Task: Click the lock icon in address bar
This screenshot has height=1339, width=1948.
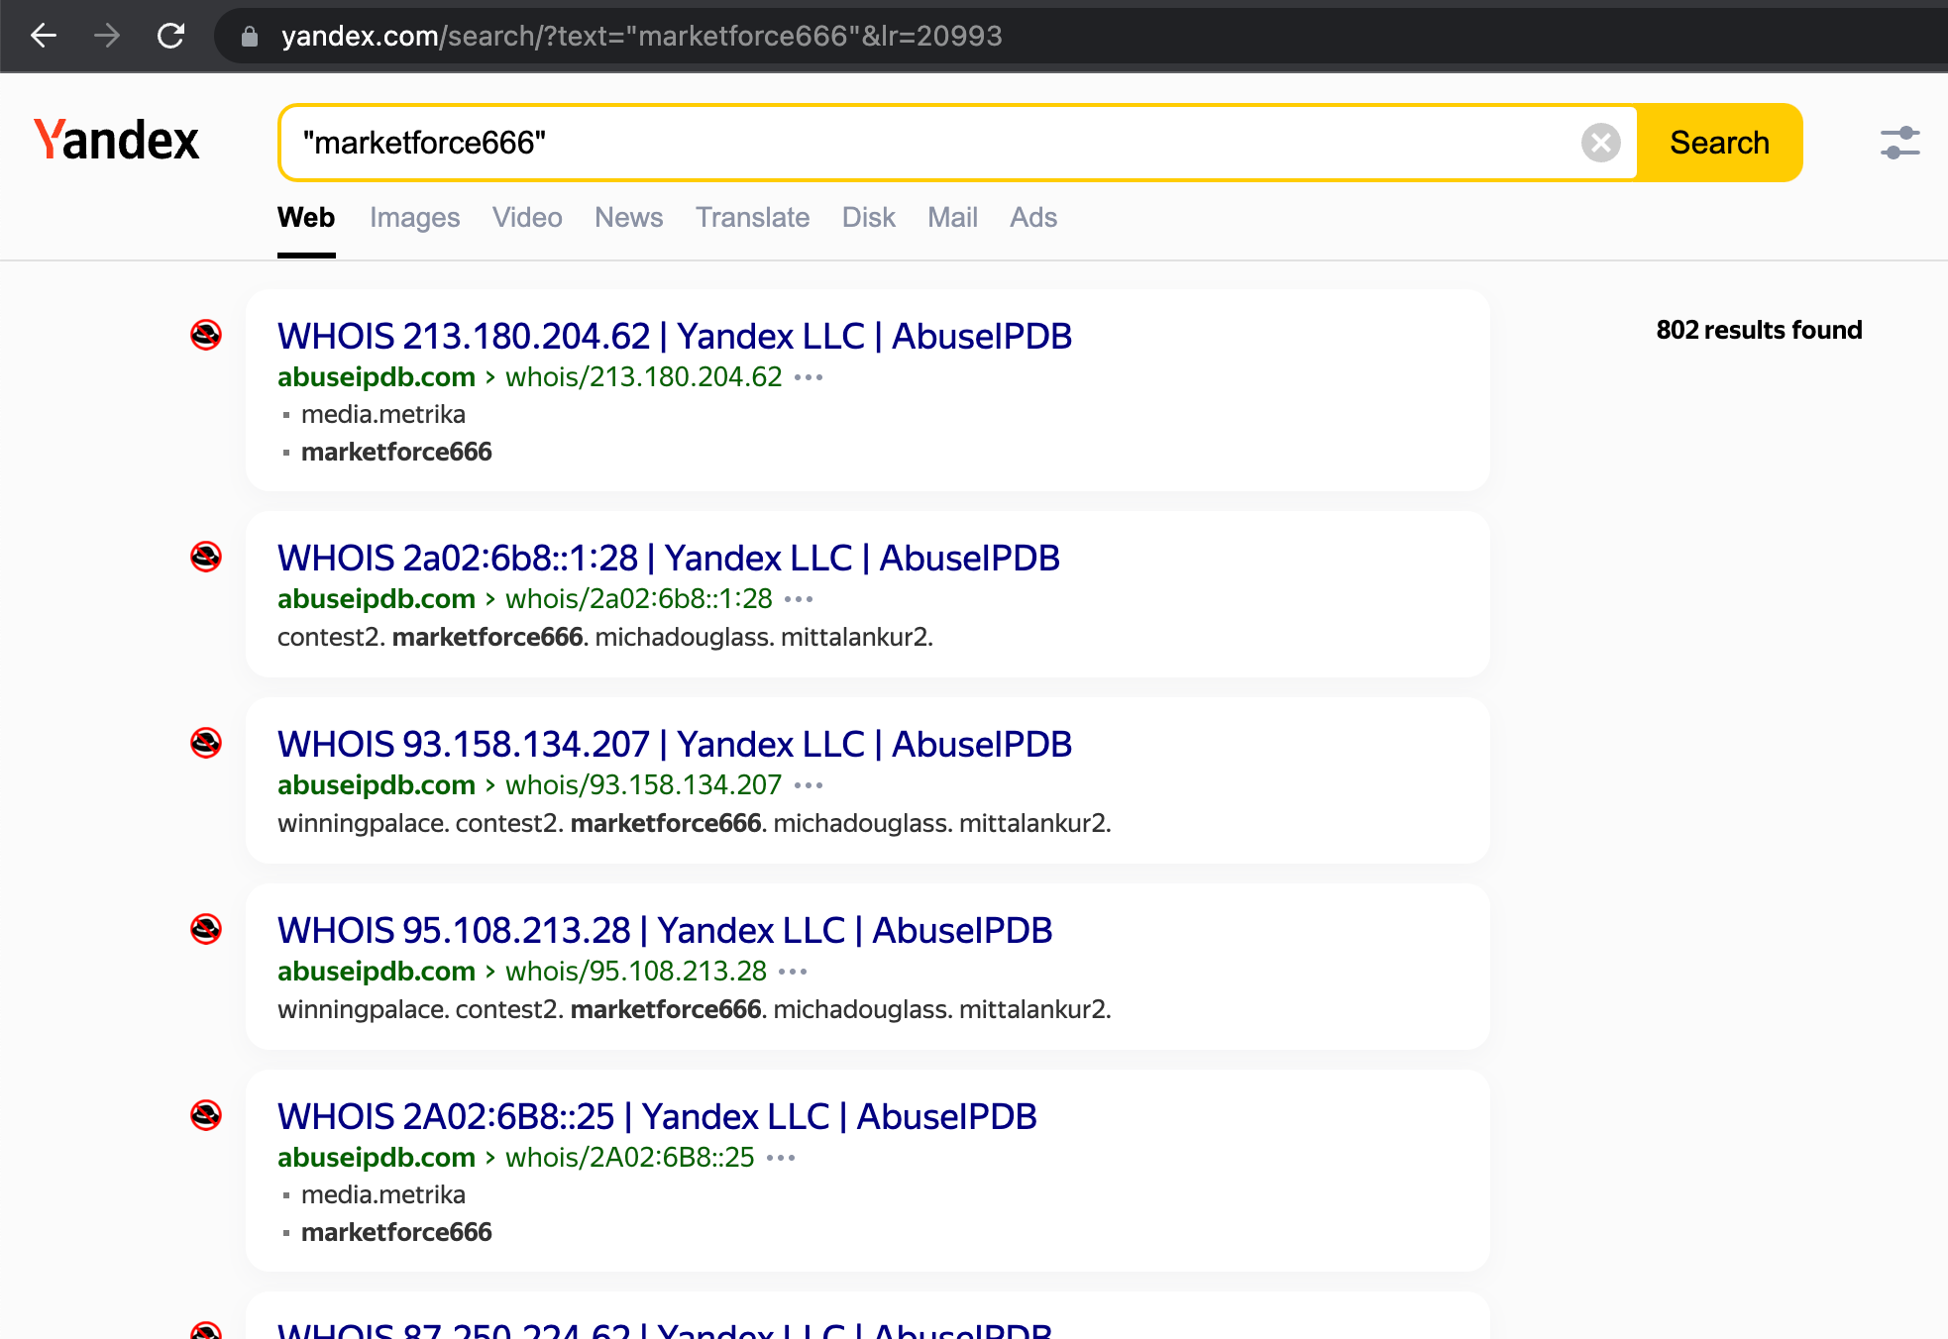Action: pyautogui.click(x=250, y=37)
